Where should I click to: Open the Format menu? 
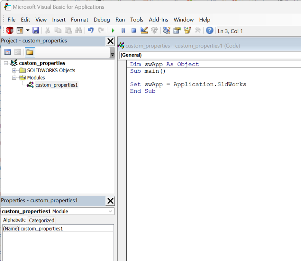pos(79,20)
